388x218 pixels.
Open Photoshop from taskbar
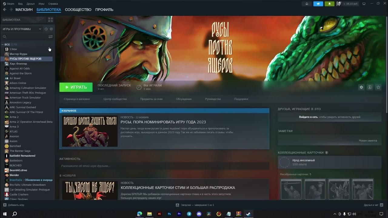tap(169, 214)
